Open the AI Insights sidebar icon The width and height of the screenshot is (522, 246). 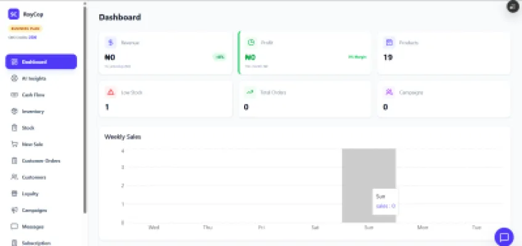click(14, 79)
